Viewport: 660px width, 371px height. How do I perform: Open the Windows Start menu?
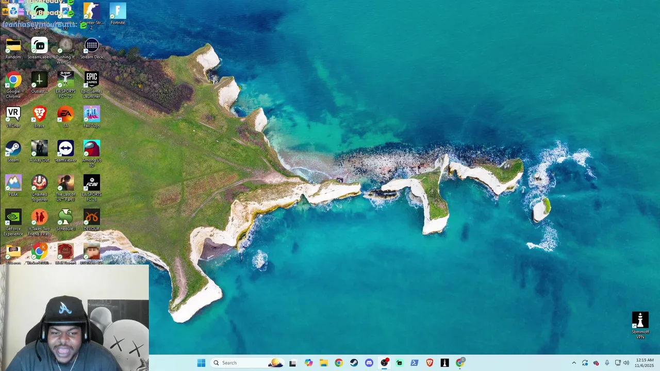coord(201,363)
